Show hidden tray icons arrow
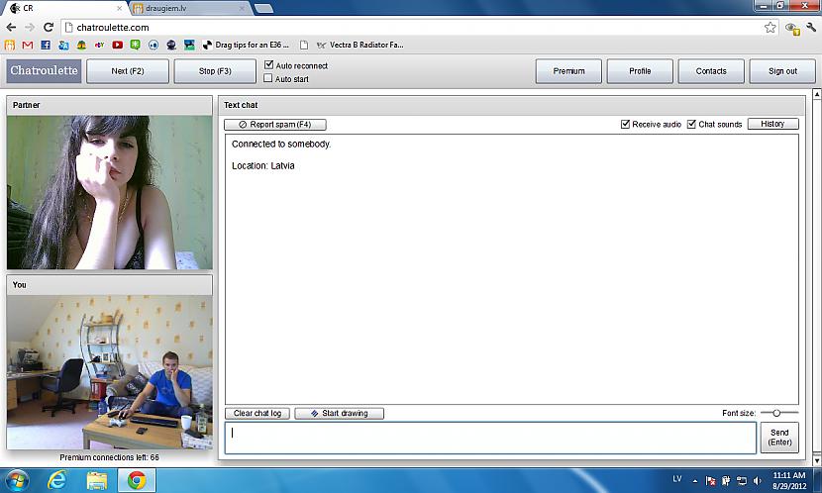The width and height of the screenshot is (822, 493). point(695,481)
